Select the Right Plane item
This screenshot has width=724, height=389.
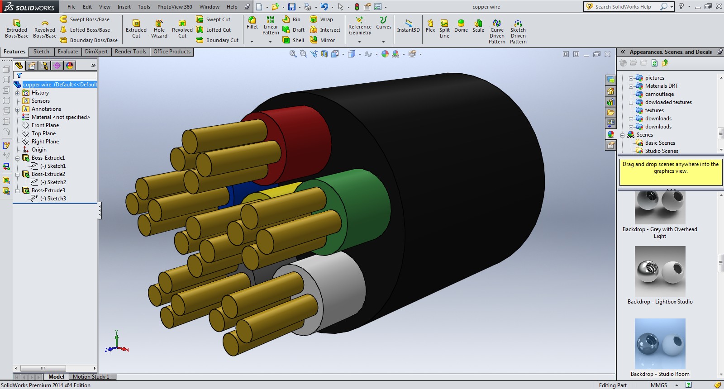coord(41,142)
